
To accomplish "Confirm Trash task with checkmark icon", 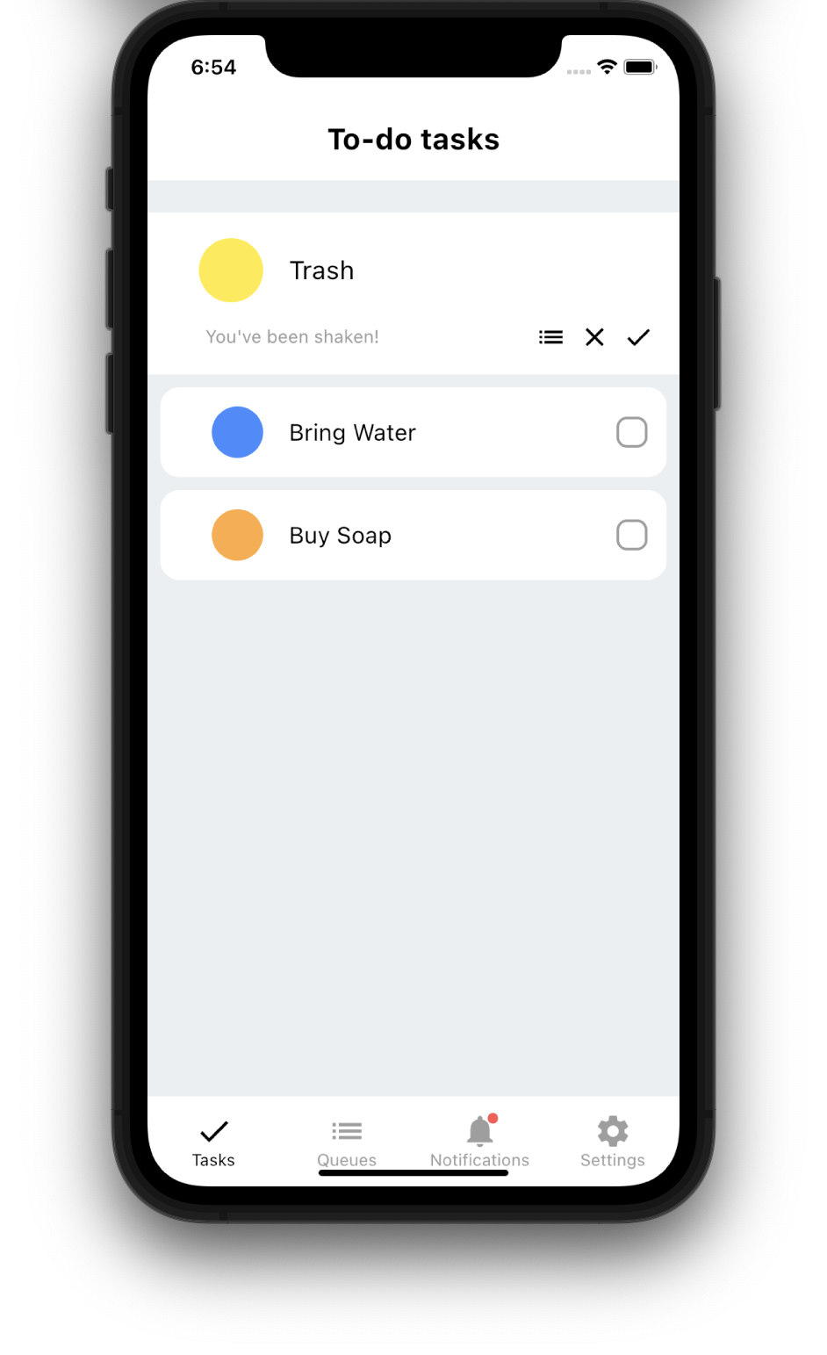I will click(638, 337).
